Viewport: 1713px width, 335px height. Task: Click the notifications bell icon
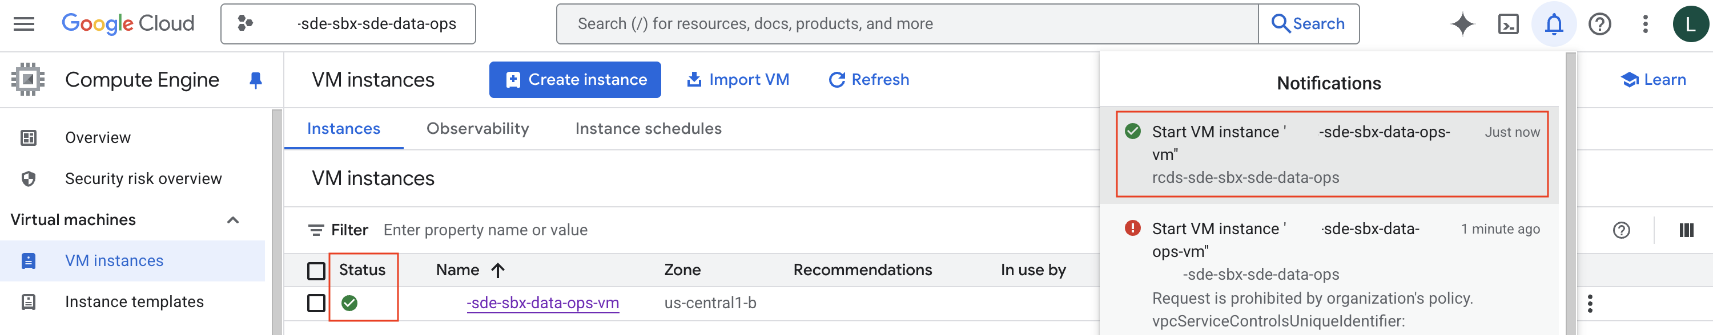pyautogui.click(x=1553, y=24)
